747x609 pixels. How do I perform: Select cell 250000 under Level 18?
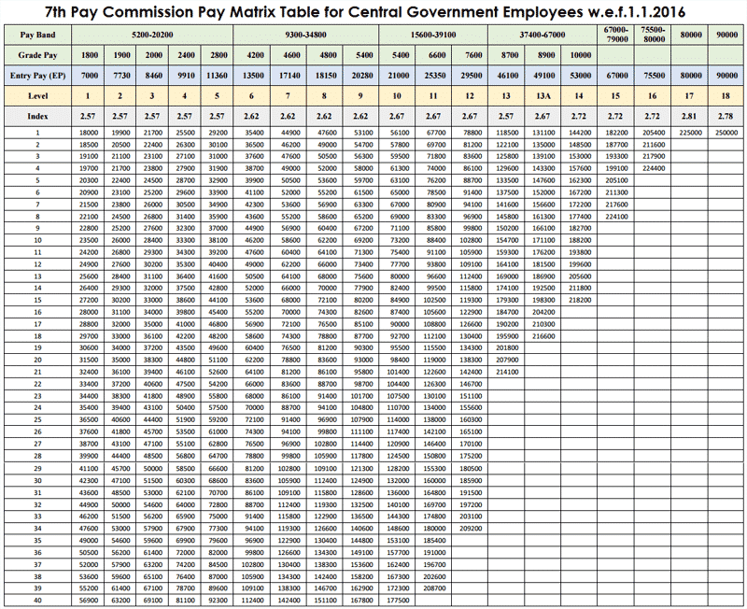tap(726, 133)
